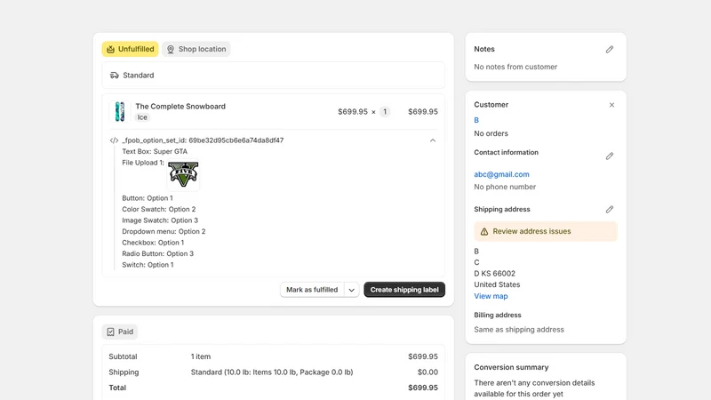Click the Shipping cost $0.00
Image resolution: width=711 pixels, height=400 pixels.
point(427,372)
